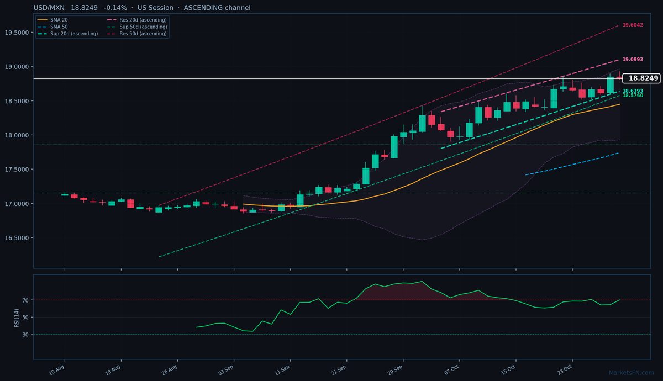The width and height of the screenshot is (663, 381).
Task: Click the 21 Sep date label
Action: (338, 369)
